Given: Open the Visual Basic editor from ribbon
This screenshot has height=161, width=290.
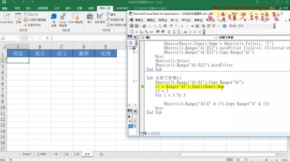Looking at the screenshot, I should 7,18.
